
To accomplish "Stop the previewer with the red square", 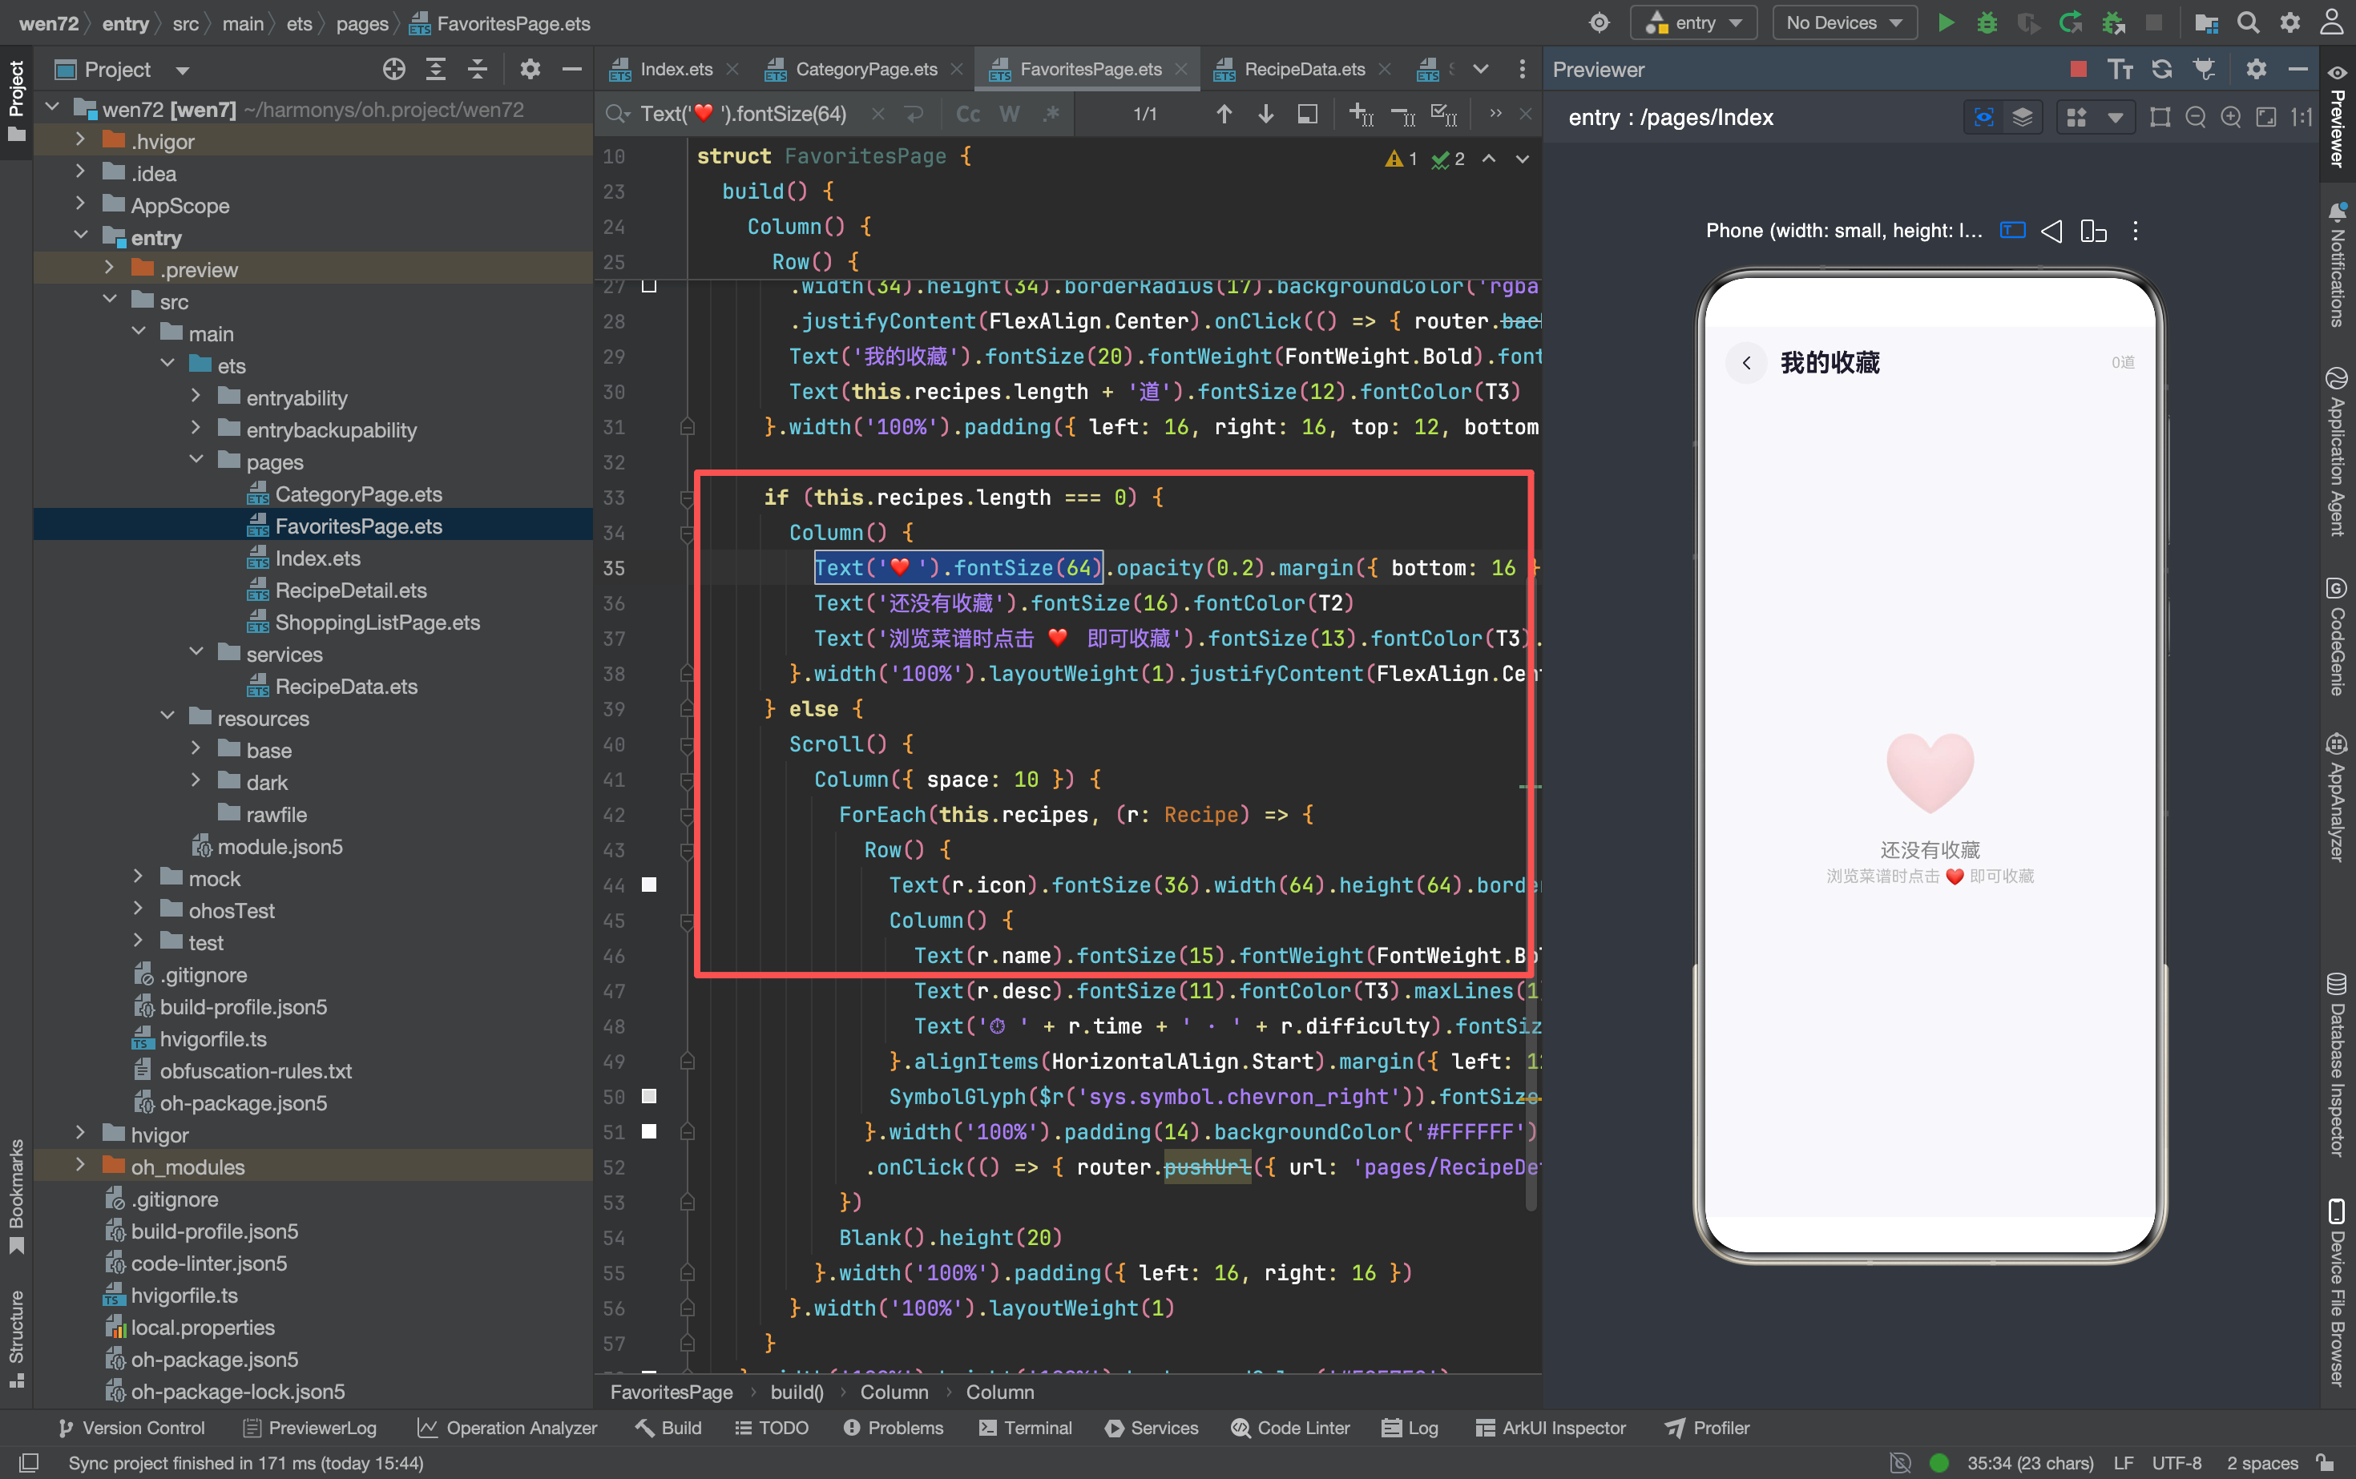I will pos(2078,70).
